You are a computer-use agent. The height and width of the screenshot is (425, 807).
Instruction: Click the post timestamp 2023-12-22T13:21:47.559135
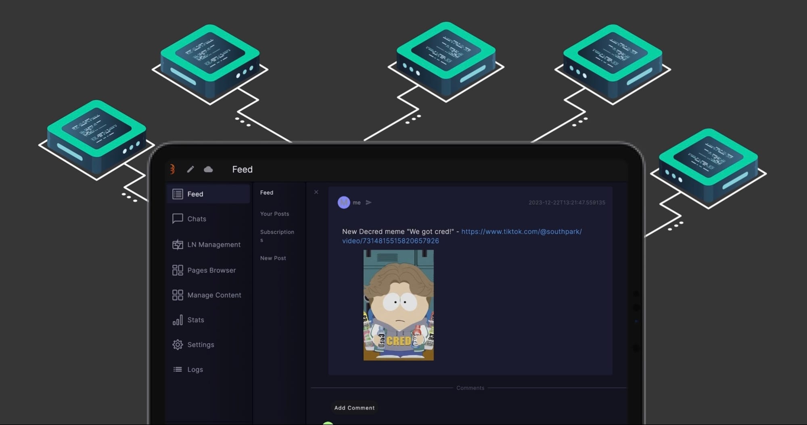coord(567,202)
